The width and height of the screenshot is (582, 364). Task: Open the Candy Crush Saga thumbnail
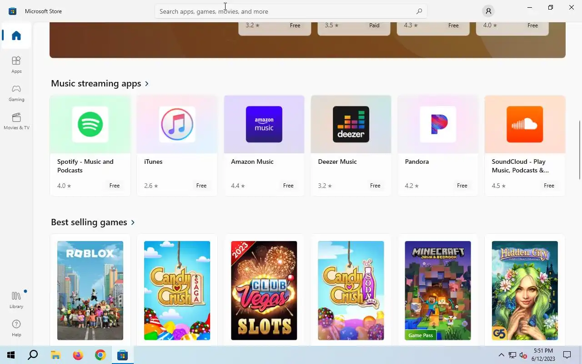point(177,290)
